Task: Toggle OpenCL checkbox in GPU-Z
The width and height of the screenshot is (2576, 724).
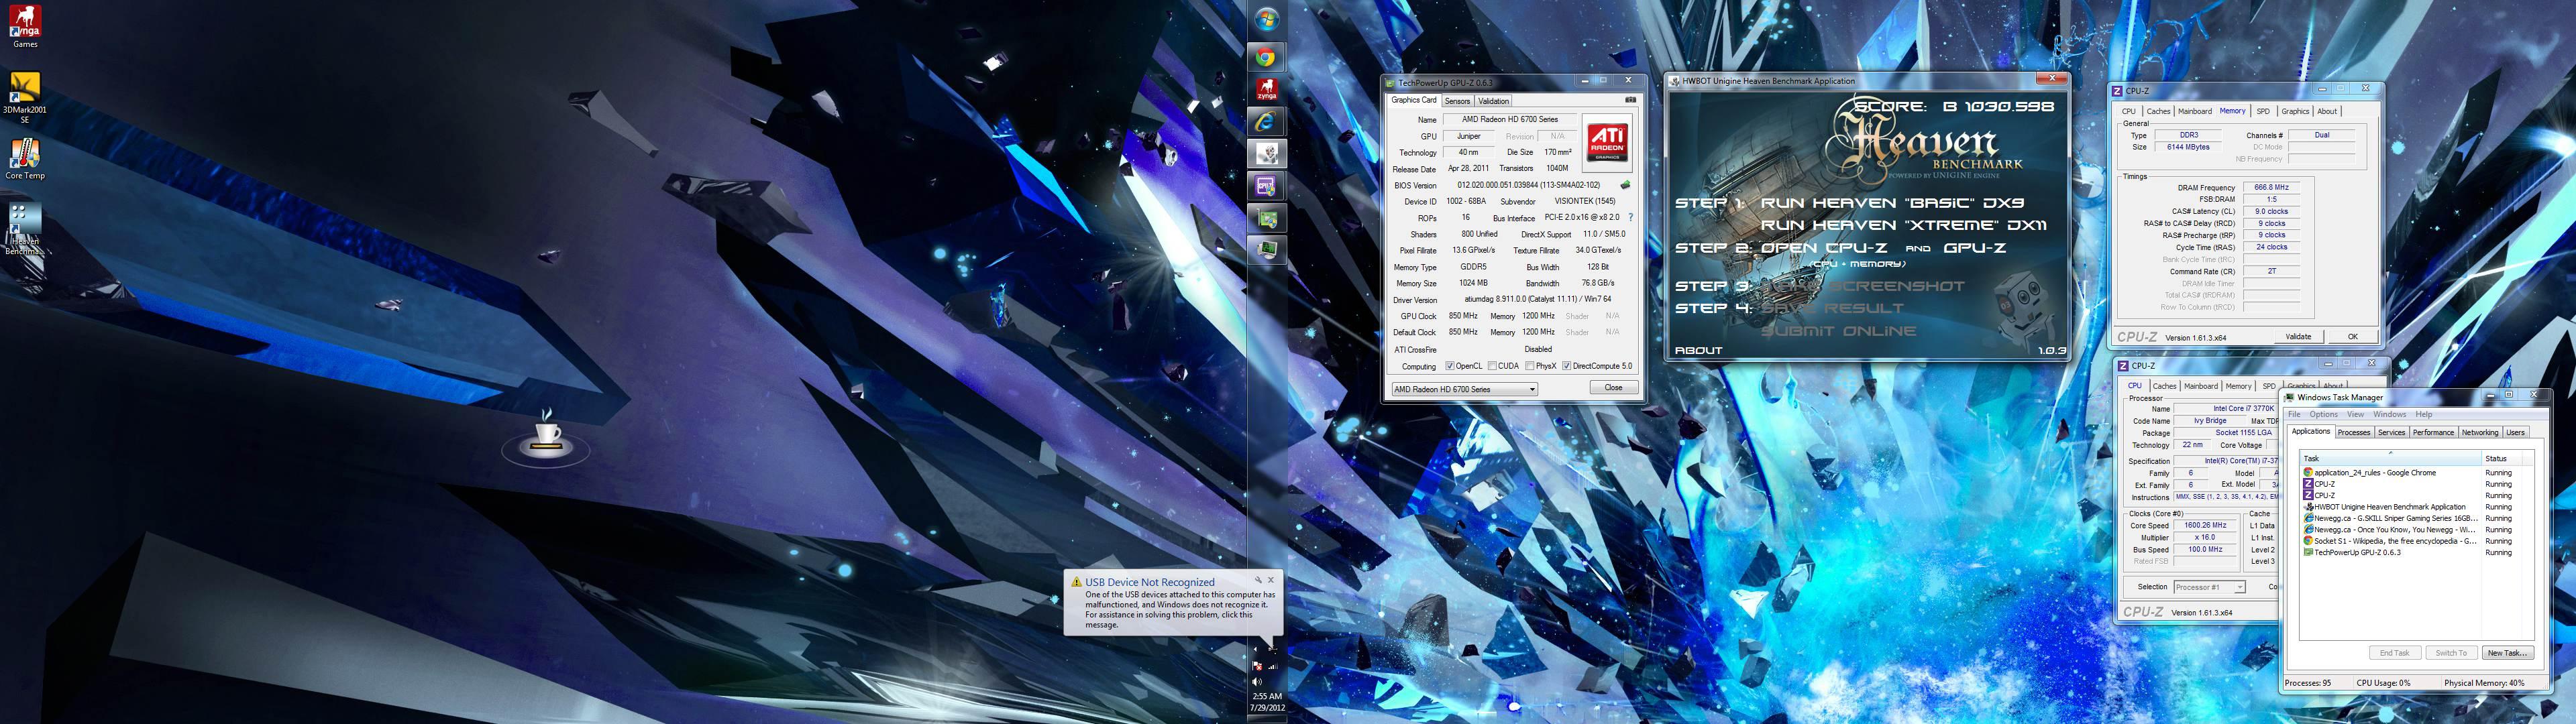Action: pyautogui.click(x=1450, y=366)
